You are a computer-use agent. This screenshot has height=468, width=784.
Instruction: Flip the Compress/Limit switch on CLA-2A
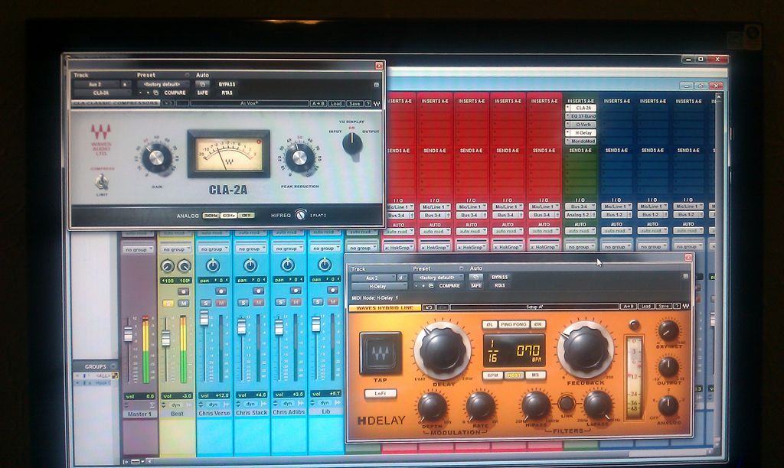tap(102, 181)
